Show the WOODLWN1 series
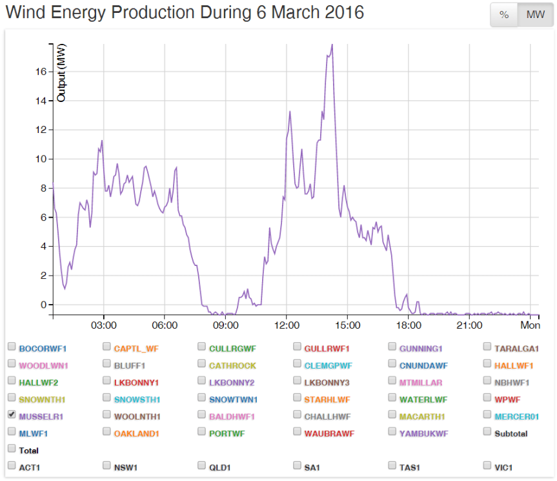 (12, 364)
